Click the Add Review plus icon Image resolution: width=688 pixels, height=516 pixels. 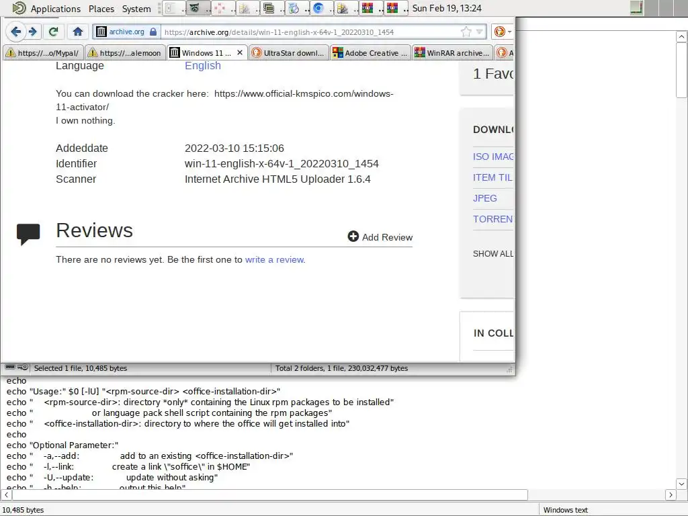[353, 236]
